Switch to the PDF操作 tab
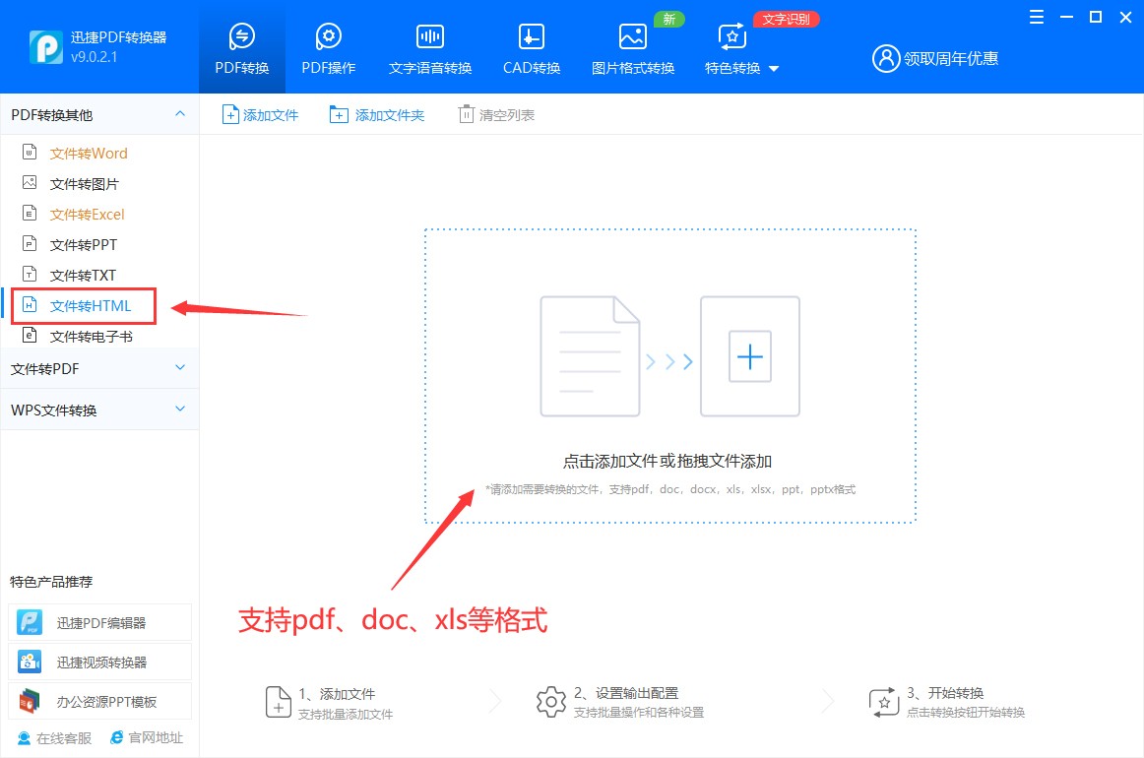Image resolution: width=1144 pixels, height=758 pixels. (x=328, y=47)
